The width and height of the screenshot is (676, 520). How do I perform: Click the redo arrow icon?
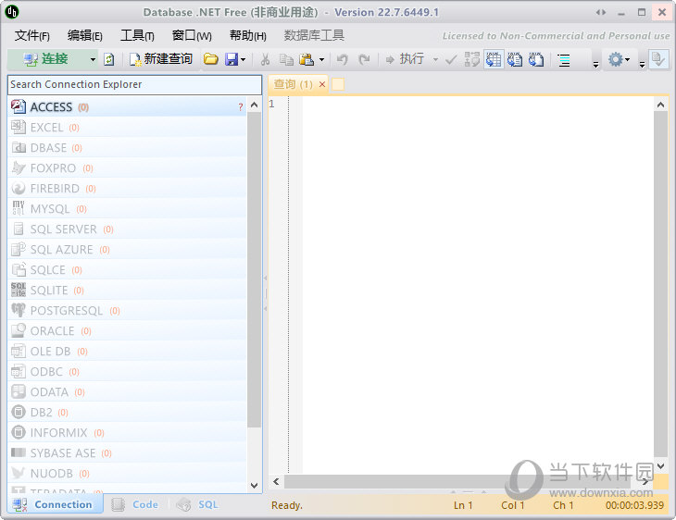364,59
